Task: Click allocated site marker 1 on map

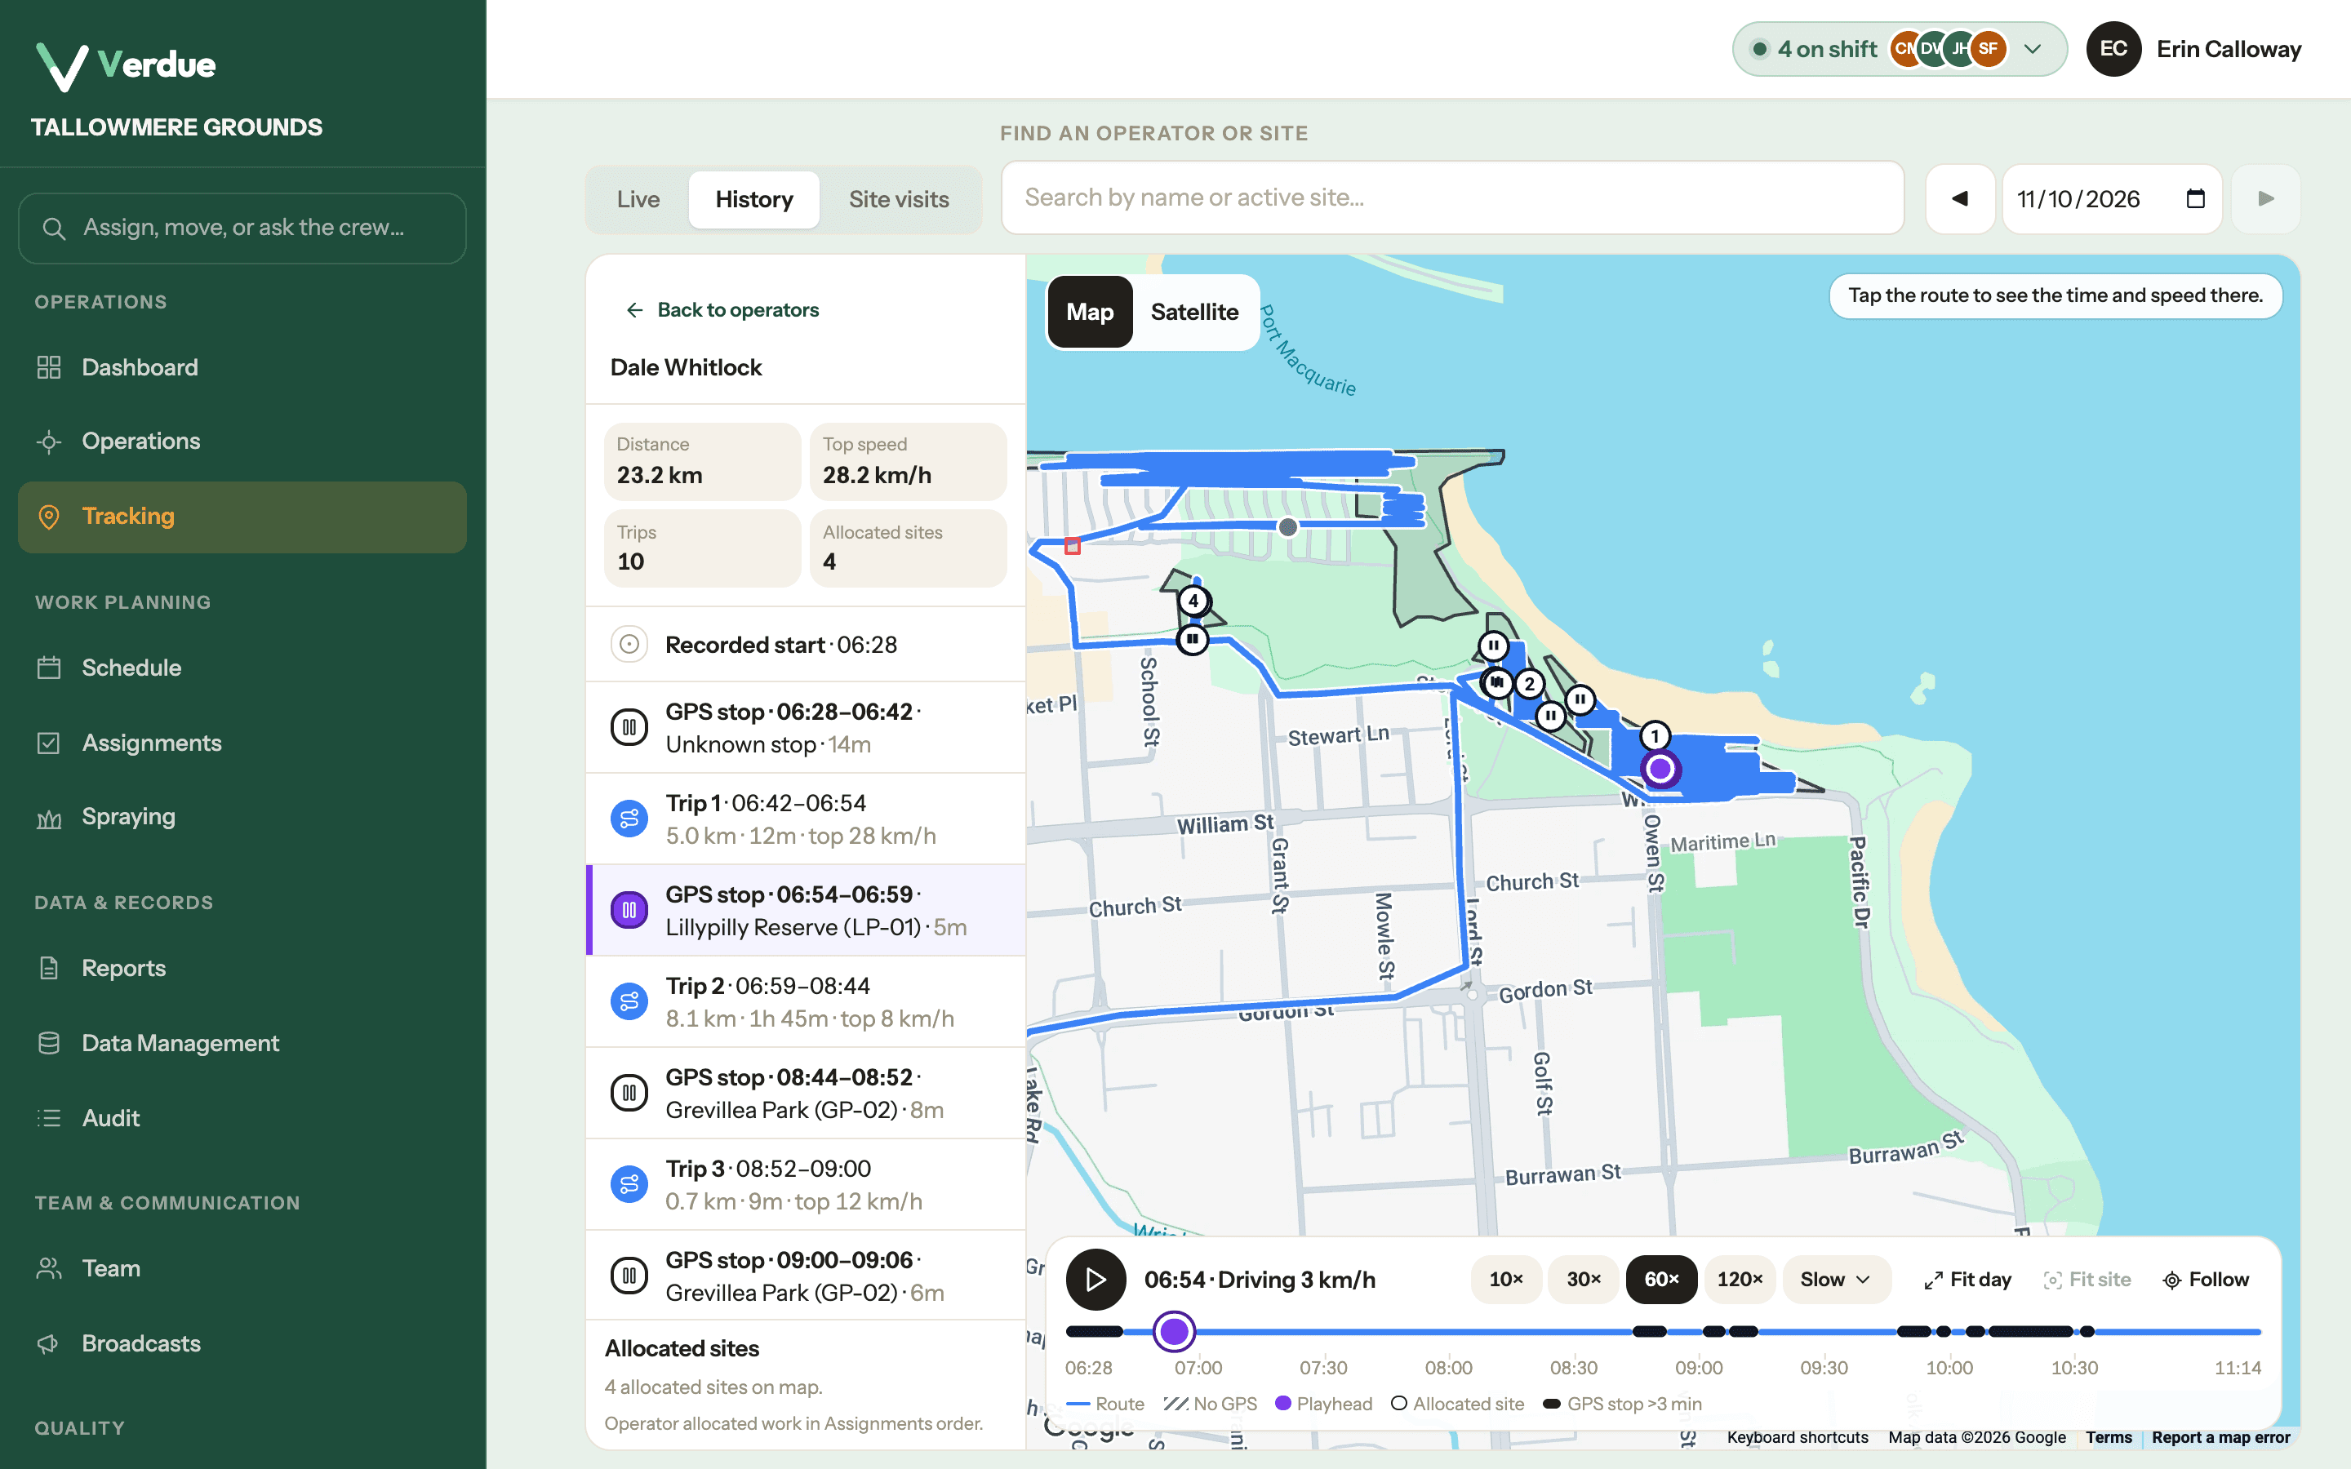Action: click(x=1655, y=735)
